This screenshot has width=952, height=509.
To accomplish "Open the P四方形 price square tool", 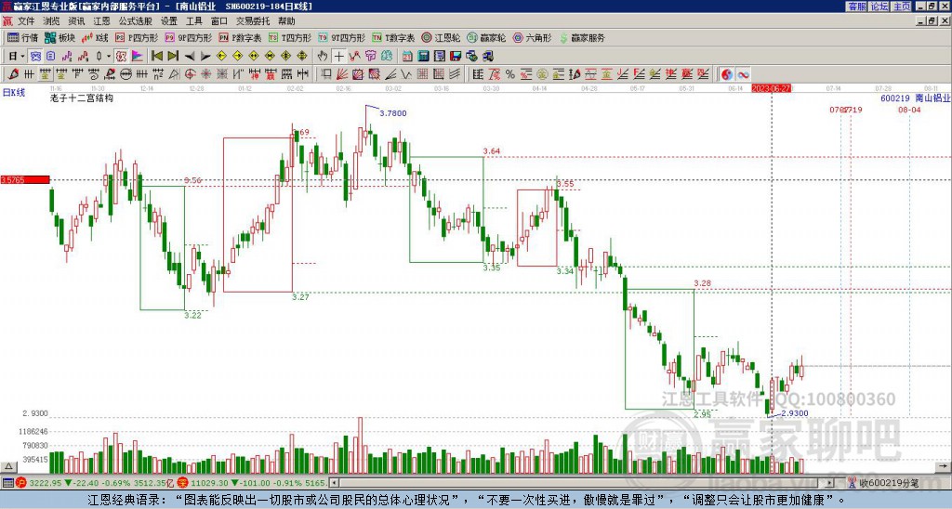I will (x=137, y=37).
